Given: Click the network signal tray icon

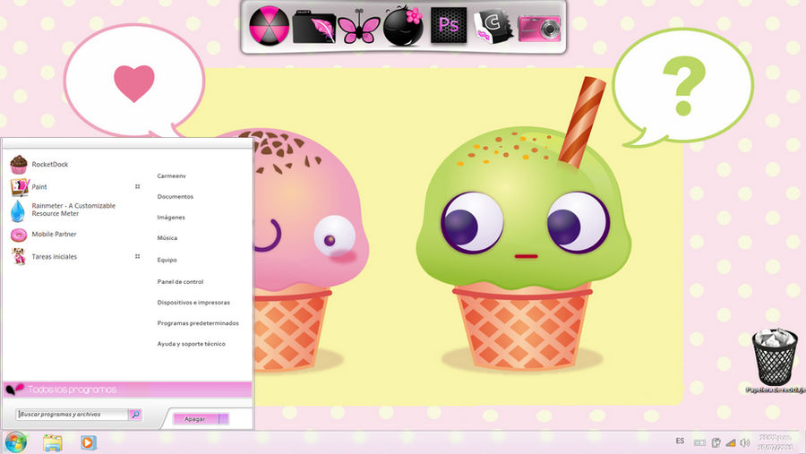Looking at the screenshot, I should click(731, 442).
